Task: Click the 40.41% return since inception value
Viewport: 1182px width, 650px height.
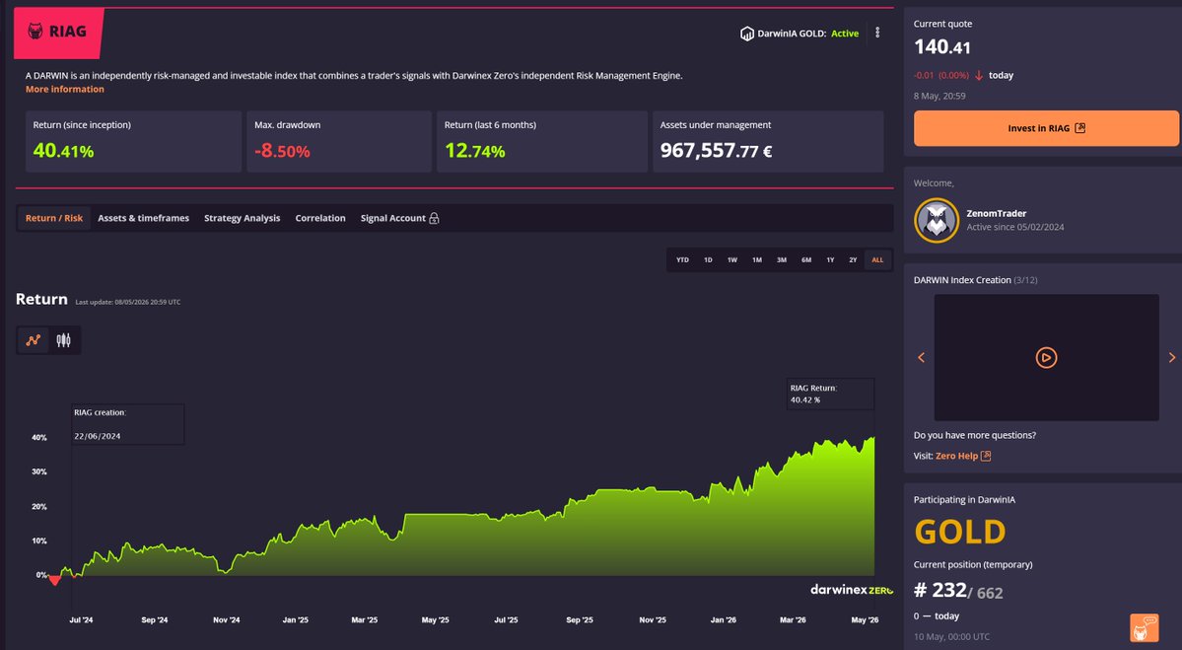Action: pyautogui.click(x=63, y=151)
